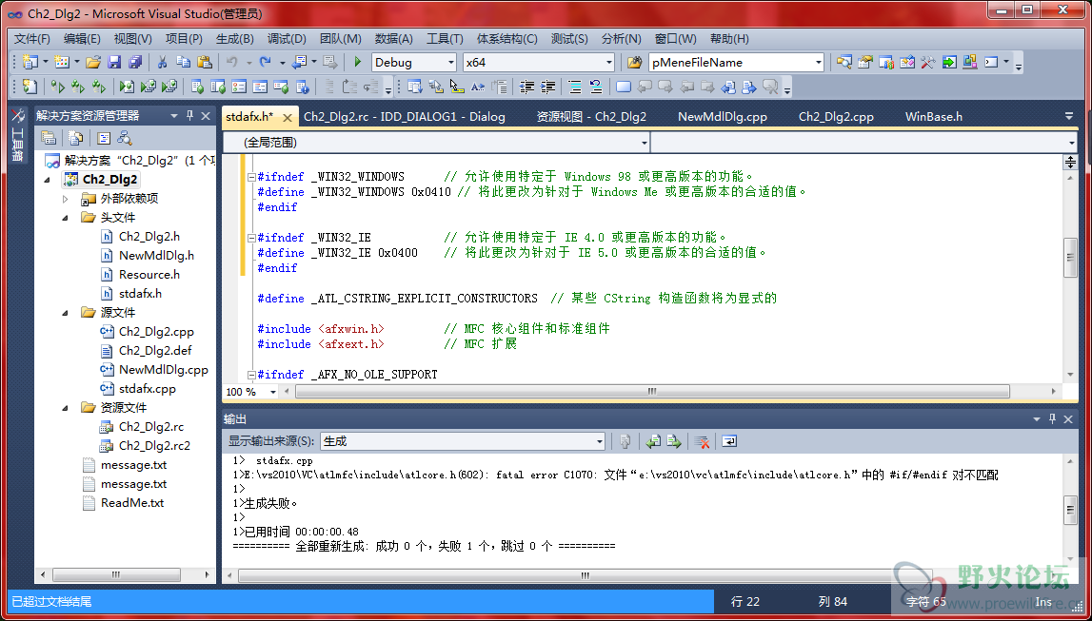Screen dimensions: 1092x621
Task: Open the 工具(T) menu
Action: [x=445, y=39]
